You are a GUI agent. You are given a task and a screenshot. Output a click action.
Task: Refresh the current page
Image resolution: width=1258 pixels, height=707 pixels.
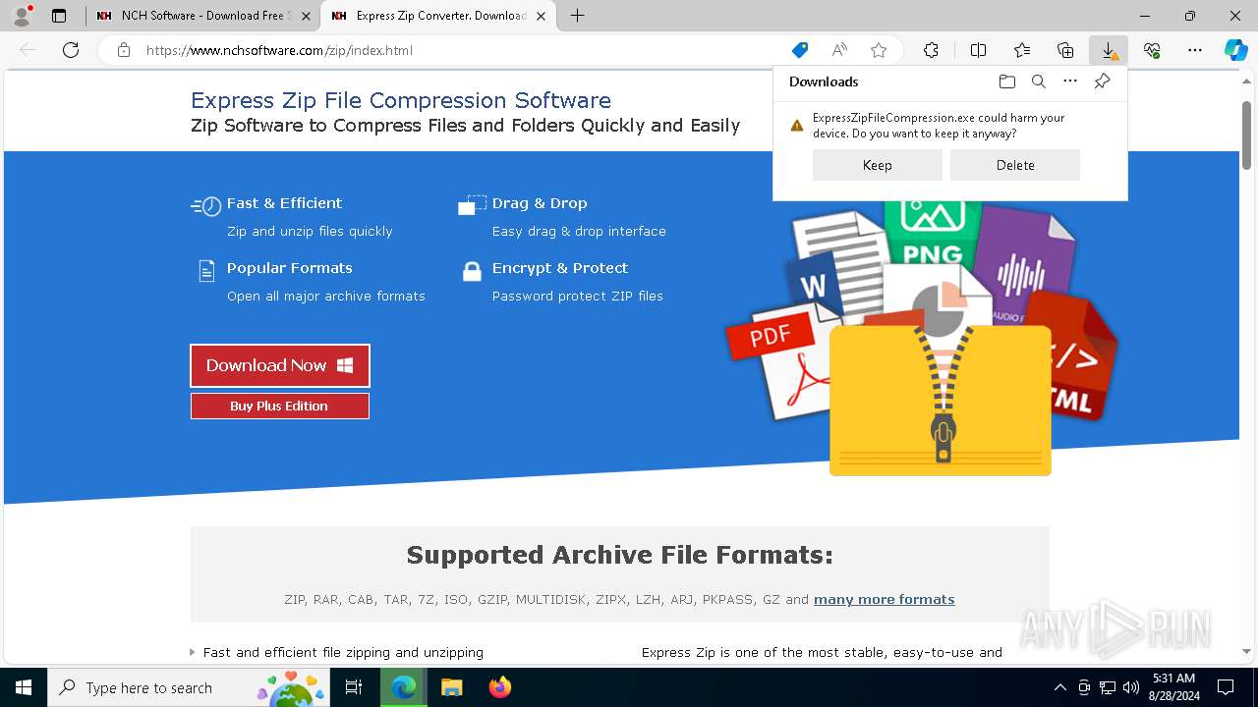tap(71, 50)
